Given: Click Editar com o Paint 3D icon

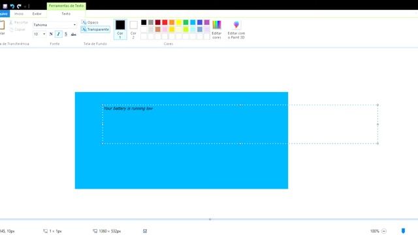Looking at the screenshot, I should coord(236,29).
